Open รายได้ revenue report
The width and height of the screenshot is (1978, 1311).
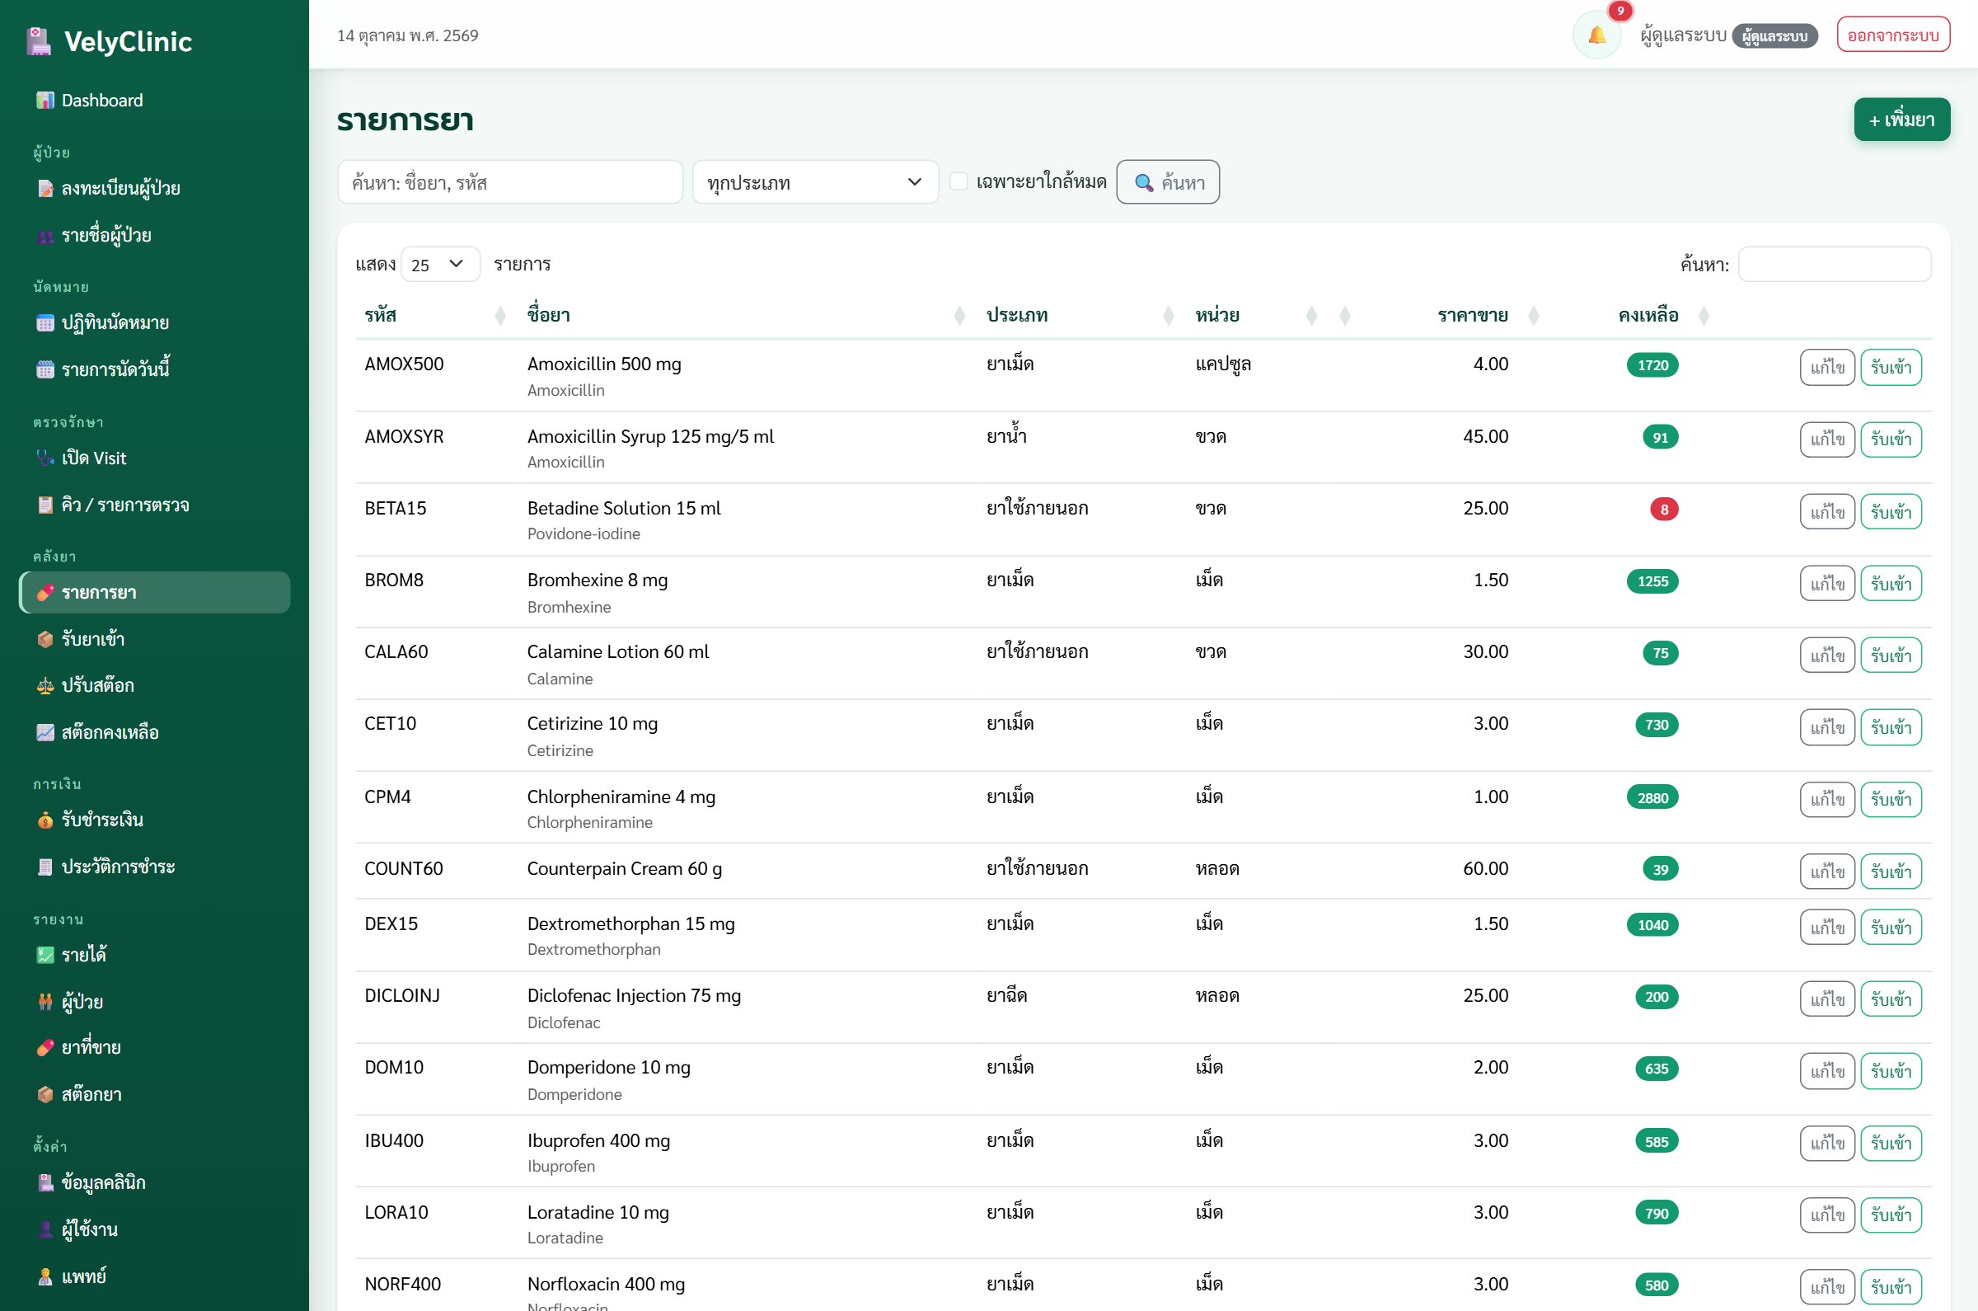[155, 955]
